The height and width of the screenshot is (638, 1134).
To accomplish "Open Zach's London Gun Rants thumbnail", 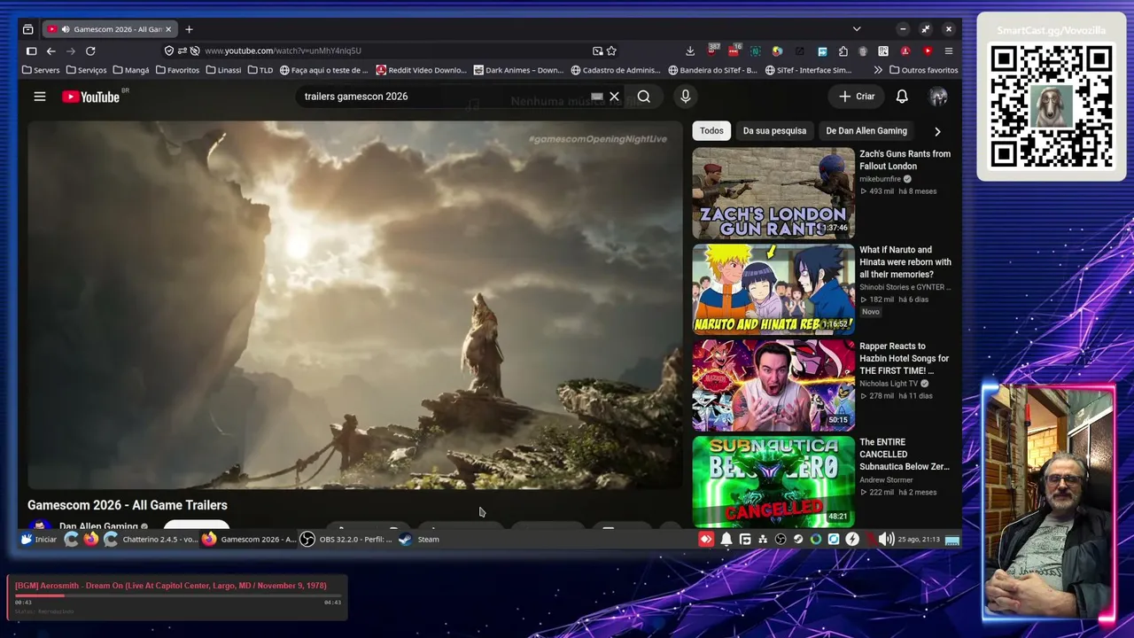I will coord(773,193).
